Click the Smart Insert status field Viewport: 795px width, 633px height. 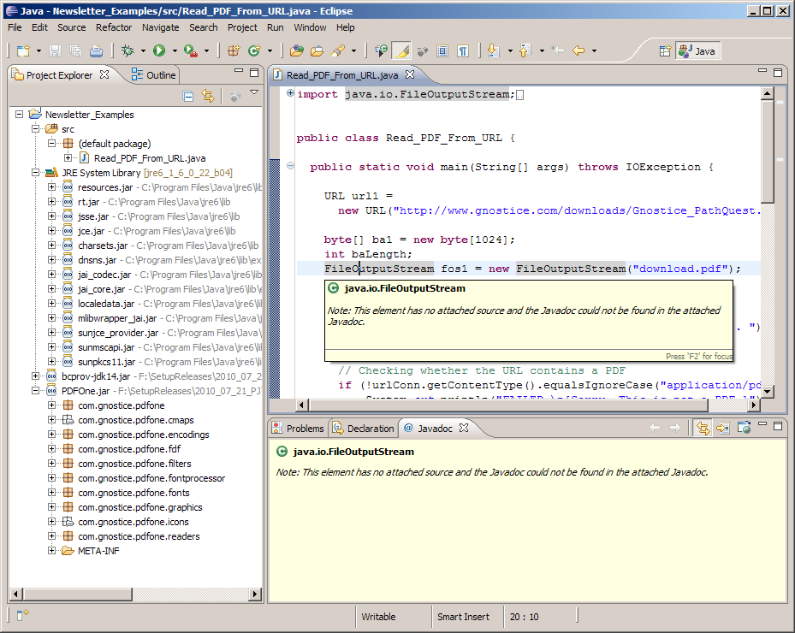(464, 617)
